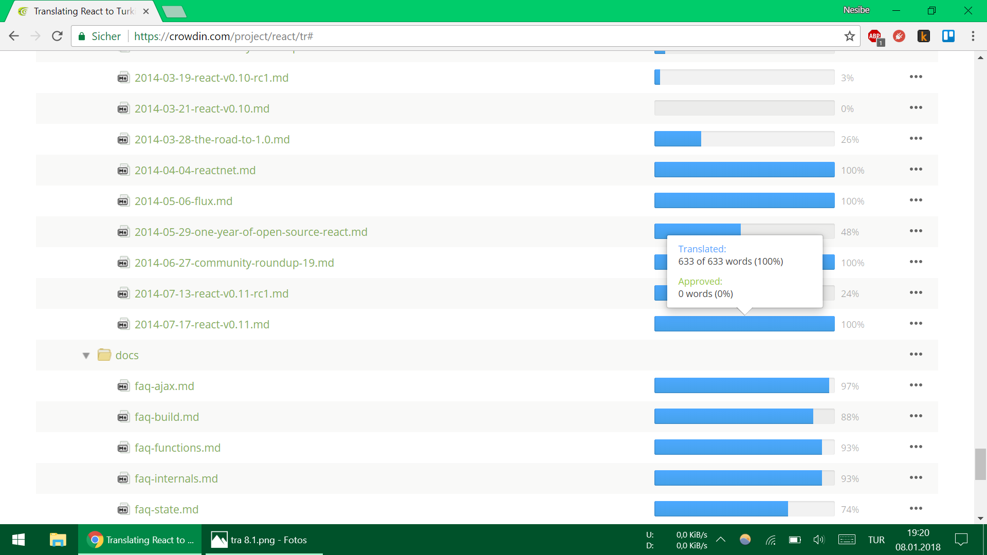
Task: Open options menu for one-year-of-open-source-react.md
Action: (x=916, y=231)
